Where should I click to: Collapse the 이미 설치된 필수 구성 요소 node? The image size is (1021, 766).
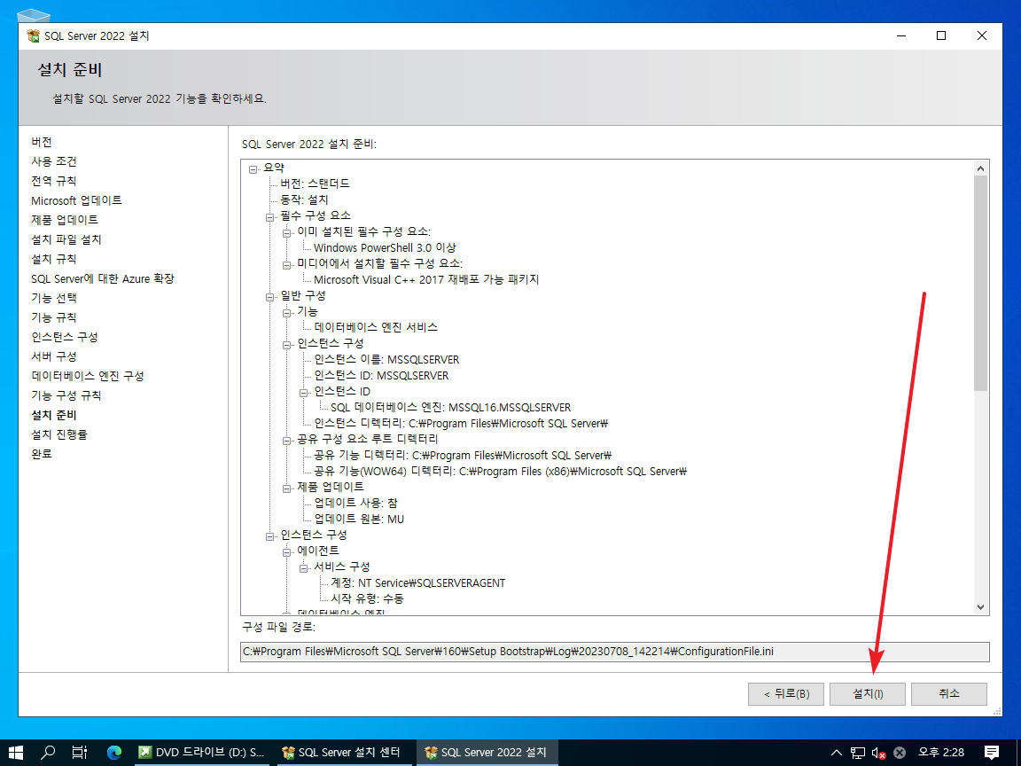point(286,233)
